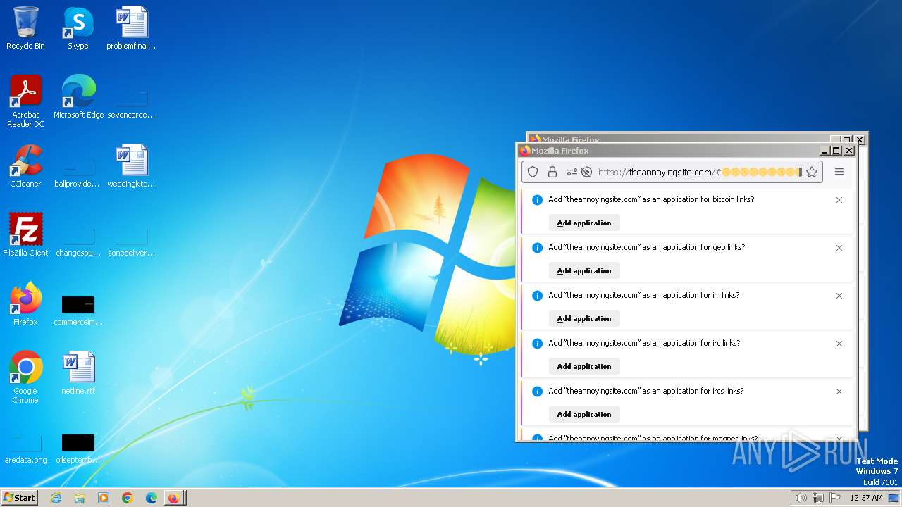Add application for bitcoin links
Image resolution: width=902 pixels, height=507 pixels.
(584, 223)
